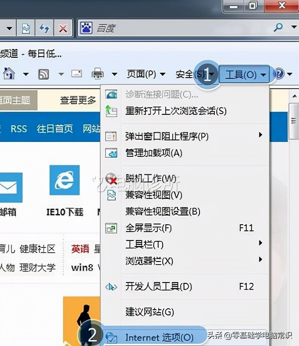This screenshot has width=299, height=346.
Task: Click the Print icon
Action: click(97, 74)
